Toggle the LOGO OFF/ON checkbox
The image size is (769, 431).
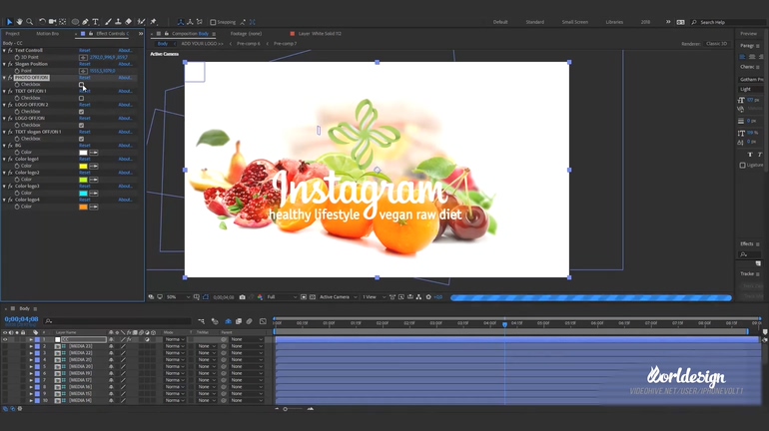82,126
